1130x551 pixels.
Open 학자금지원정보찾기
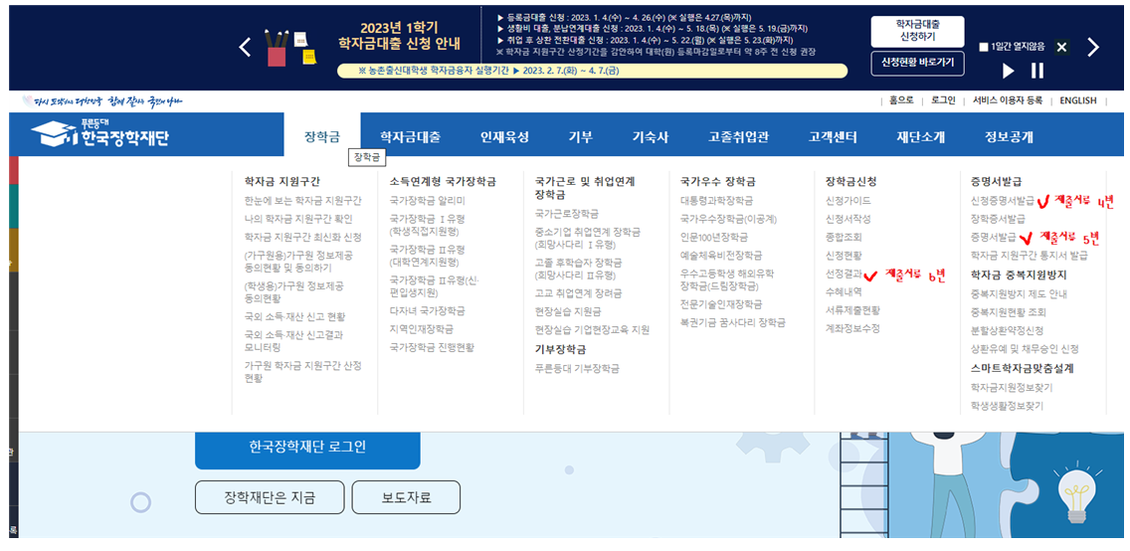coord(1012,388)
